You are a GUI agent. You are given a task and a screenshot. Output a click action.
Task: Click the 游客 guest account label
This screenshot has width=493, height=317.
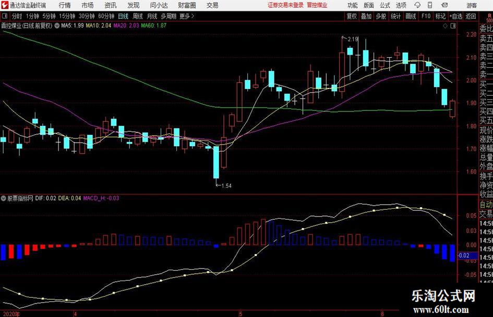click(x=472, y=5)
